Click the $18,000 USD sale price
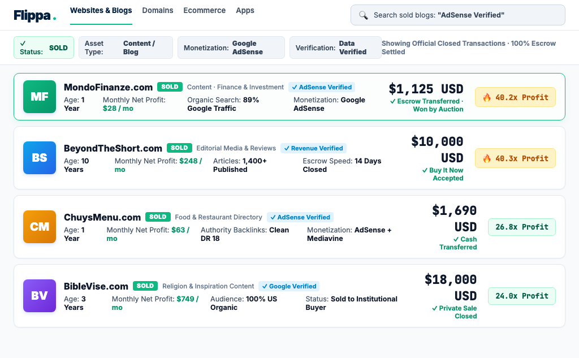Image resolution: width=579 pixels, height=358 pixels. click(451, 288)
